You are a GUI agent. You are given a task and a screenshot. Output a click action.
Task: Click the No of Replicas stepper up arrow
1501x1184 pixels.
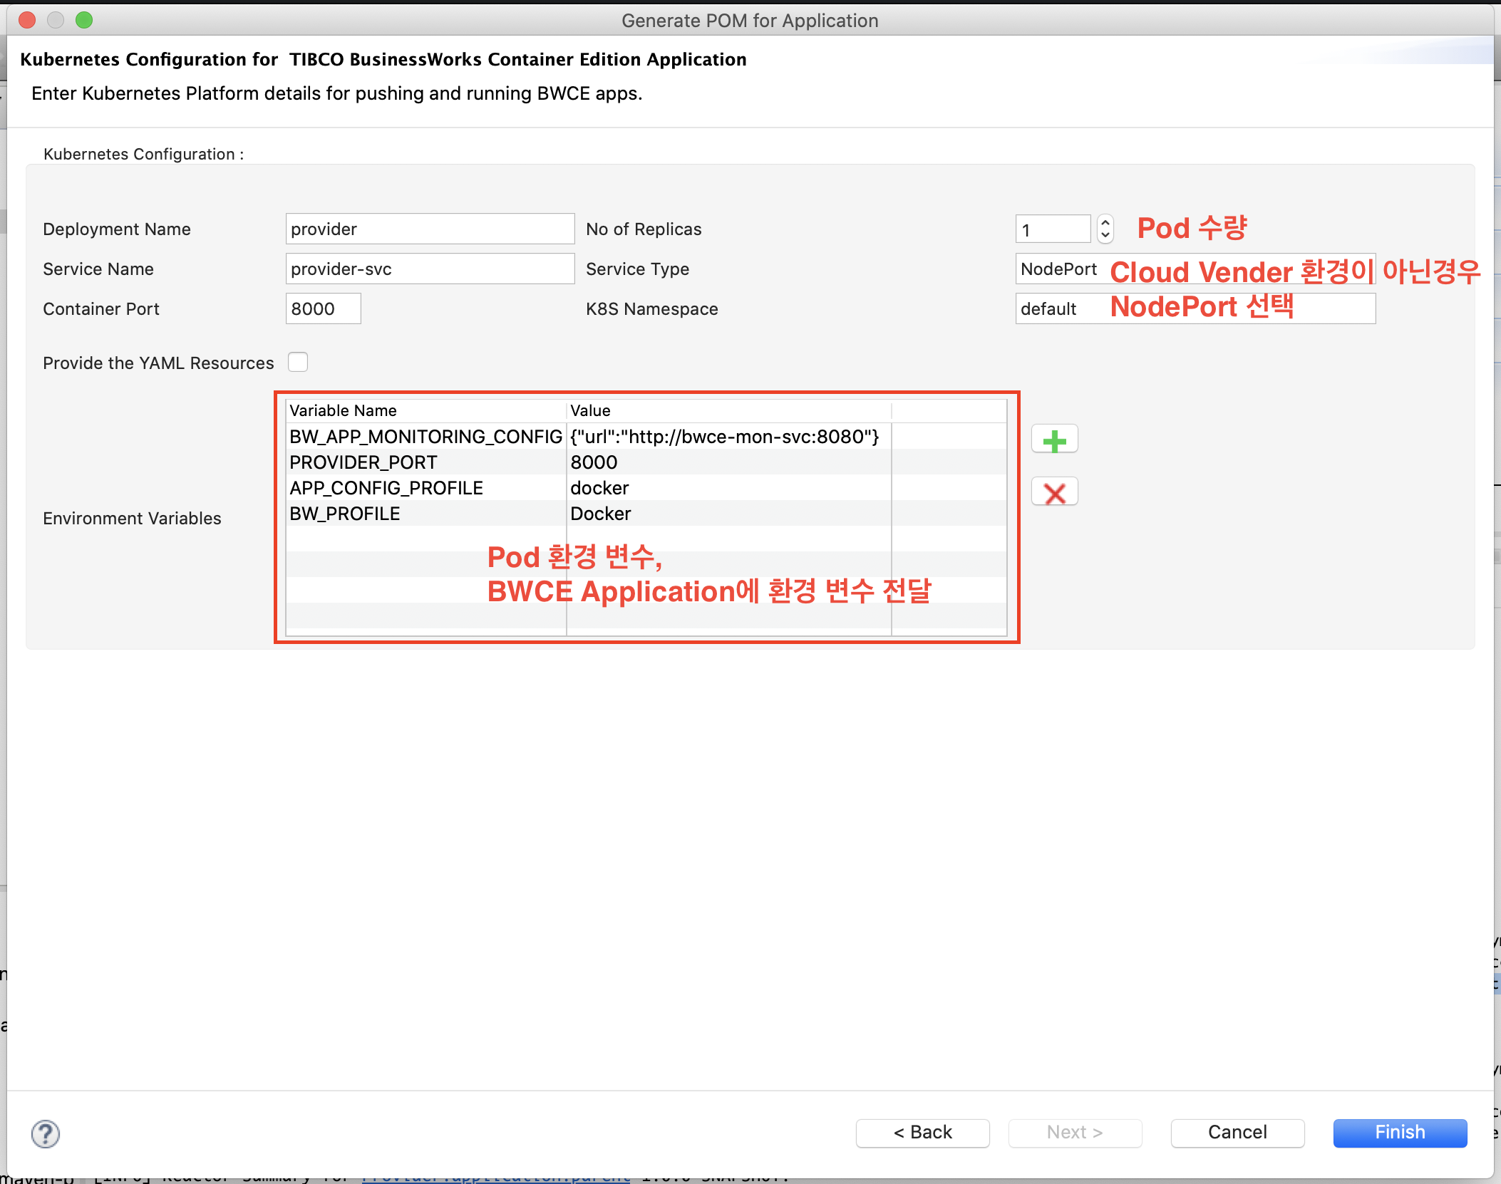point(1104,223)
